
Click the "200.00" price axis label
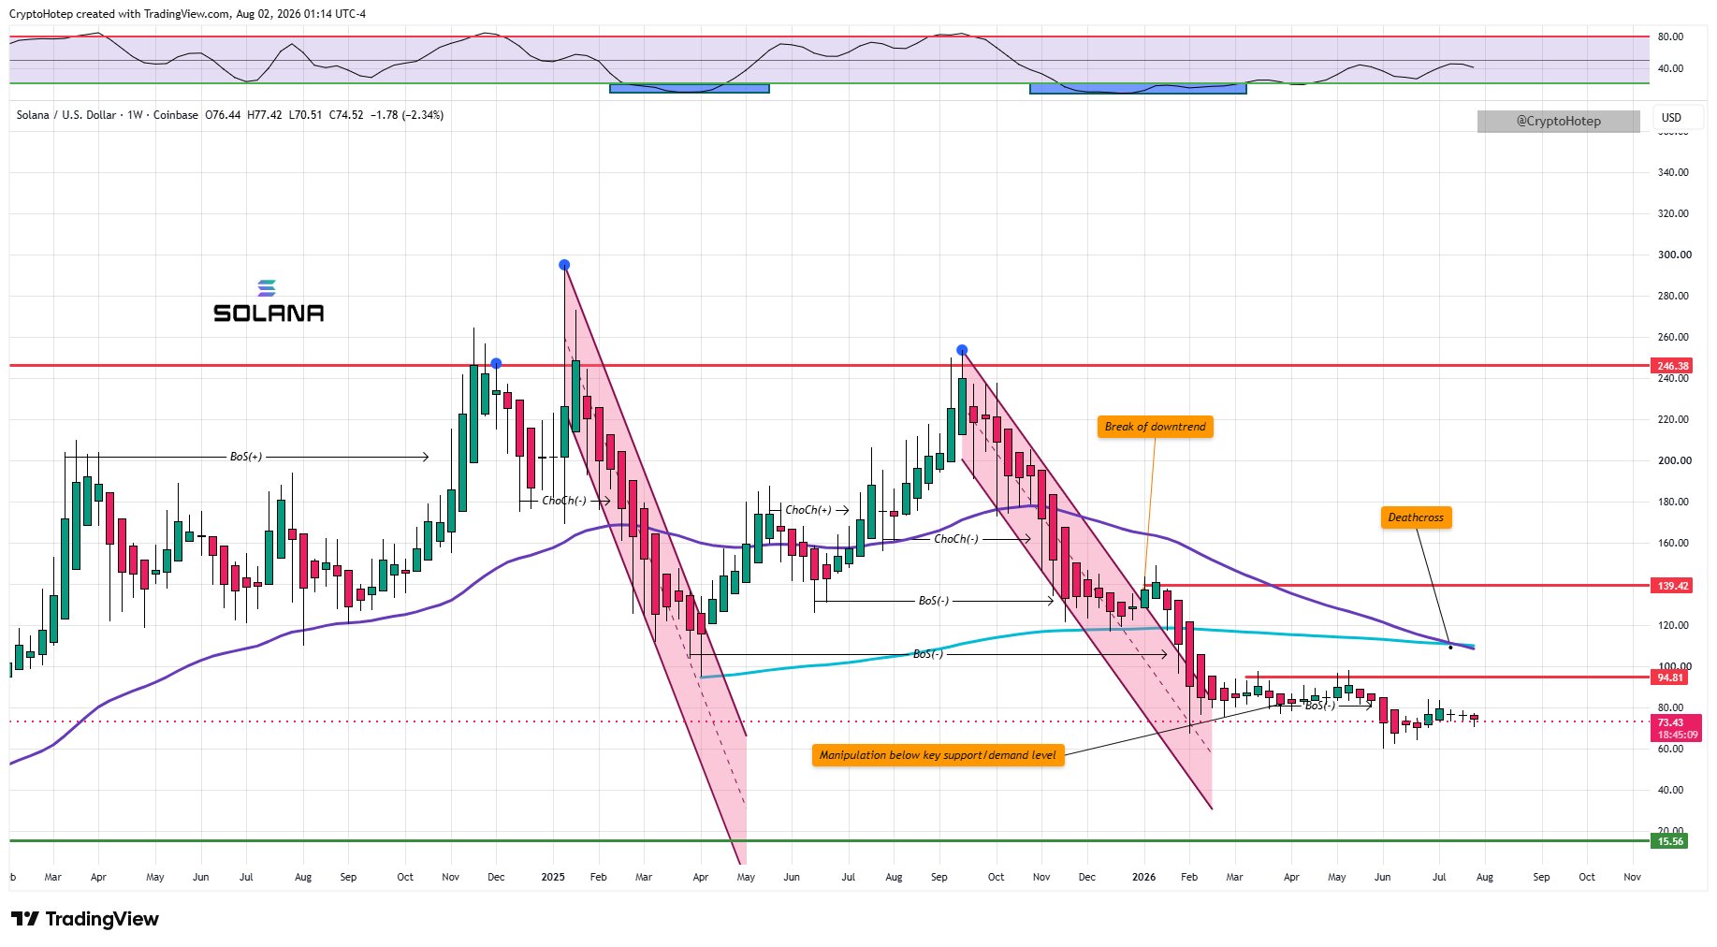[1674, 460]
